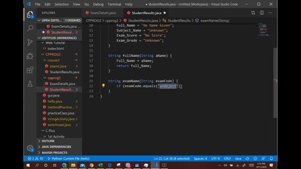Change language mode via Java
The height and width of the screenshot is (169, 301).
pyautogui.click(x=238, y=159)
